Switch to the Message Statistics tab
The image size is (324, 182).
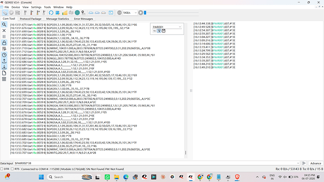tap(58, 19)
